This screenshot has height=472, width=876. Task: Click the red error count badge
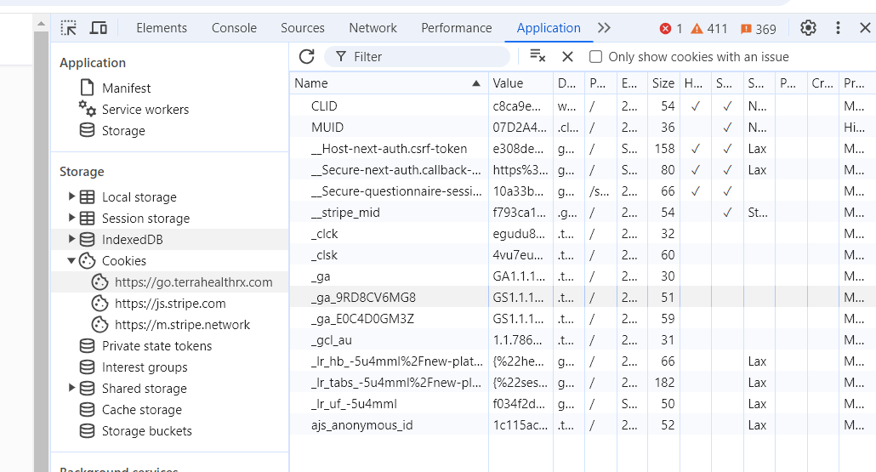click(x=671, y=29)
